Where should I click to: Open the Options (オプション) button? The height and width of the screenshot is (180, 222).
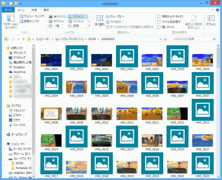pos(211,21)
